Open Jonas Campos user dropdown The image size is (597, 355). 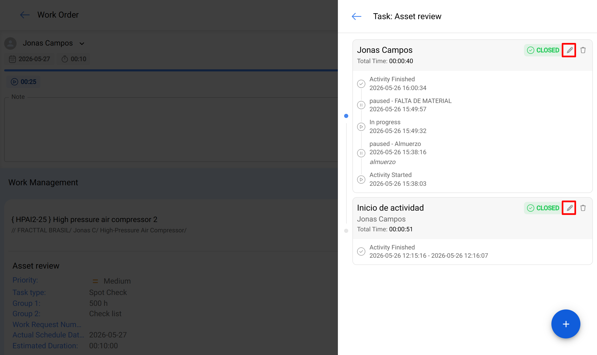(82, 43)
